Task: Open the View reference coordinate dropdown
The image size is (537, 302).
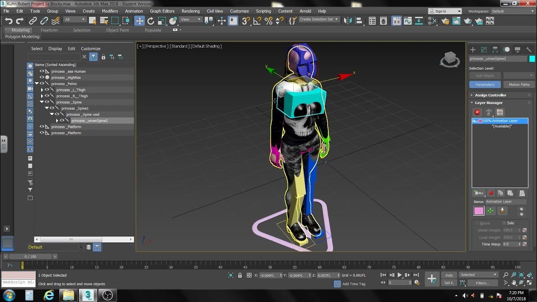Action: (x=191, y=20)
